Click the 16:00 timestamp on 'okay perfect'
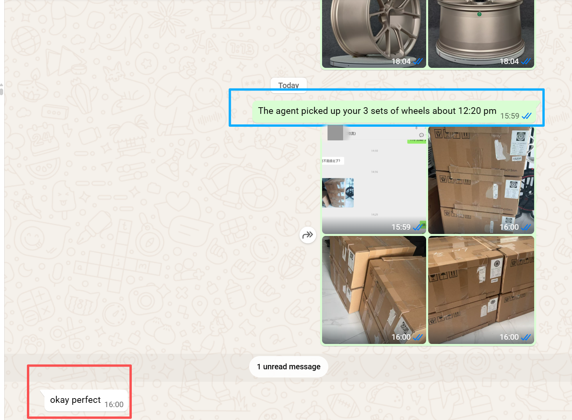Image resolution: width=572 pixels, height=420 pixels. pyautogui.click(x=114, y=404)
